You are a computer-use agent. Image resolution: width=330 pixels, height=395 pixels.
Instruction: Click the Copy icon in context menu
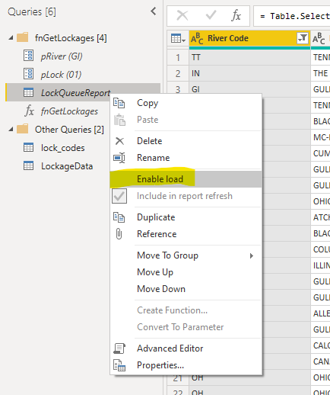coord(119,103)
